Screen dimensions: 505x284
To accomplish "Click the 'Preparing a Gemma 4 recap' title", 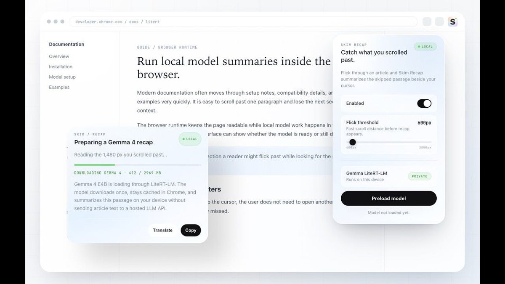I will tap(114, 142).
